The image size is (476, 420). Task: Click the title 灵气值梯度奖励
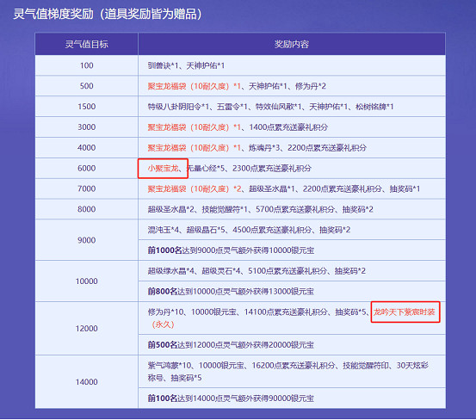pyautogui.click(x=53, y=14)
